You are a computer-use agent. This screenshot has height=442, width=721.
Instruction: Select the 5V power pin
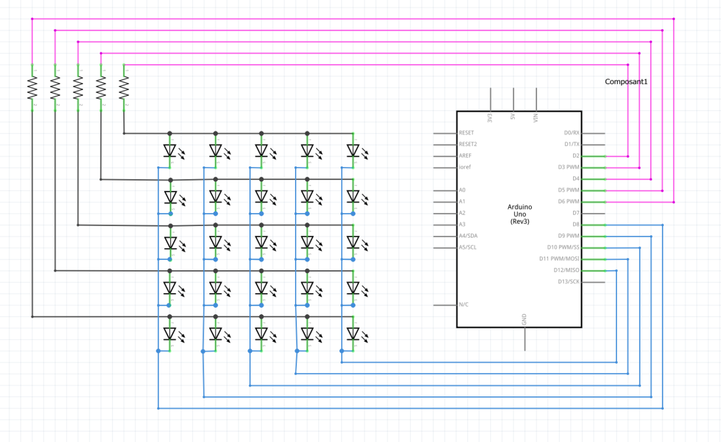point(513,100)
